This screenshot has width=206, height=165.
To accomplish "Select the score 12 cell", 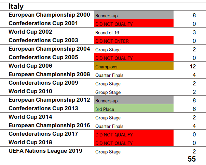I will pos(193,66).
